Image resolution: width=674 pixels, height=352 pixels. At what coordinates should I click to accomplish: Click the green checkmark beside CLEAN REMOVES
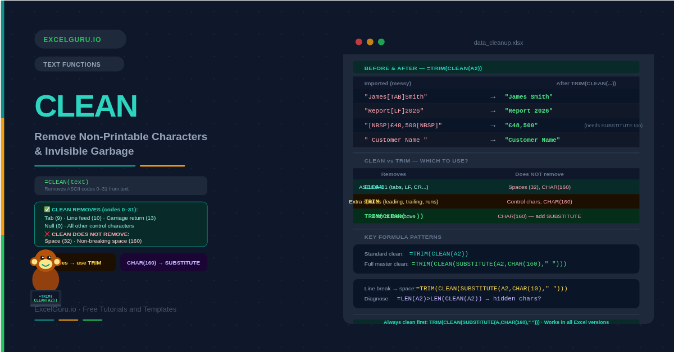click(x=47, y=209)
